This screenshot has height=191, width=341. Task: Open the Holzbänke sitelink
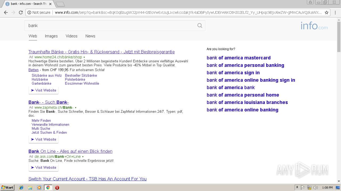40,79
